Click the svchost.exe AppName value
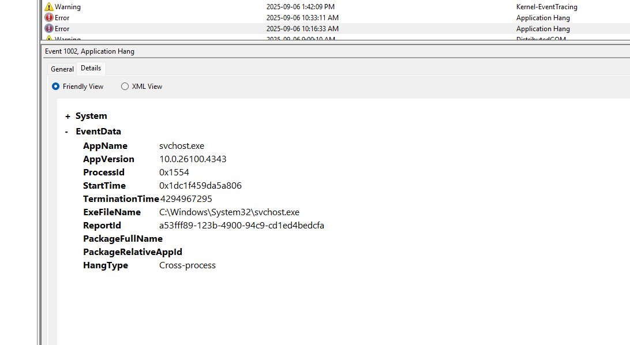Image resolution: width=630 pixels, height=345 pixels. 181,145
